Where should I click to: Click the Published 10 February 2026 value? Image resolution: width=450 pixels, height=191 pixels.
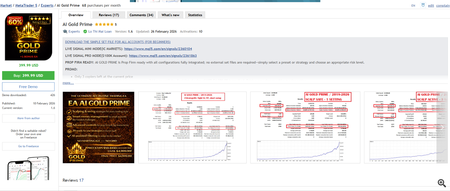click(x=44, y=103)
